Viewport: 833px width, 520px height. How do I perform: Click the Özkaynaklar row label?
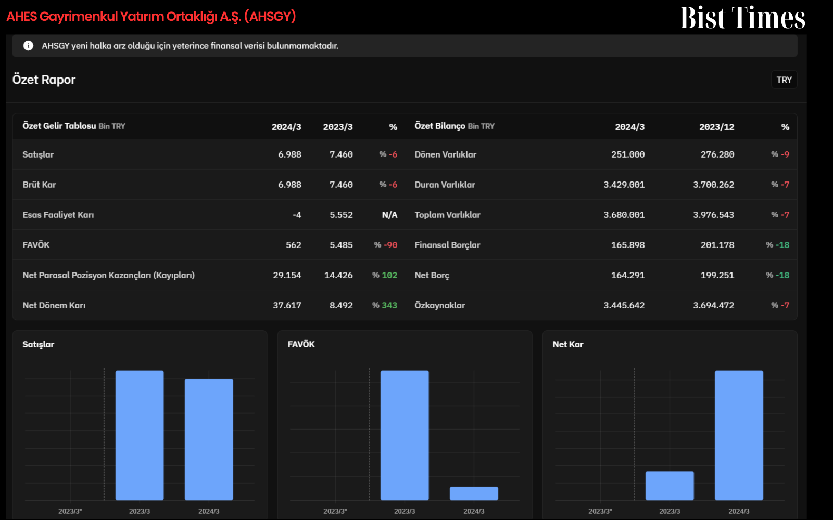440,305
